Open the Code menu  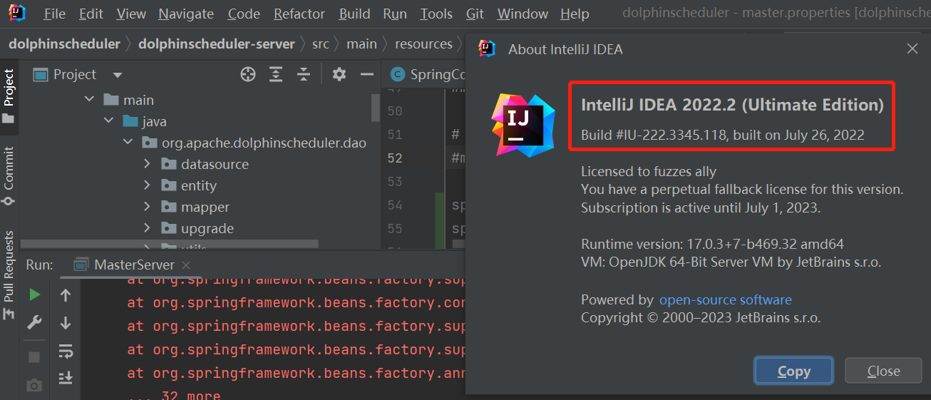click(244, 14)
